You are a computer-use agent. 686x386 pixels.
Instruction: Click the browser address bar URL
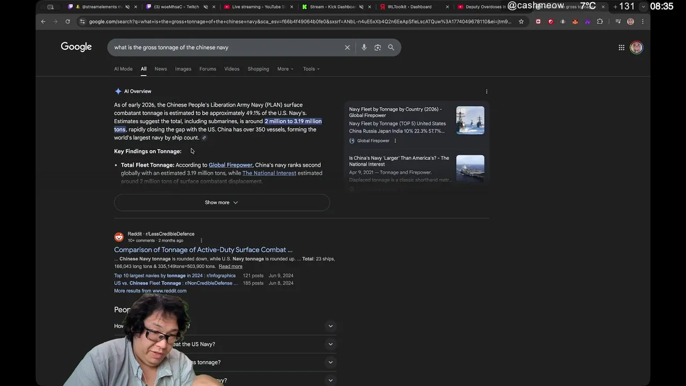coord(300,21)
